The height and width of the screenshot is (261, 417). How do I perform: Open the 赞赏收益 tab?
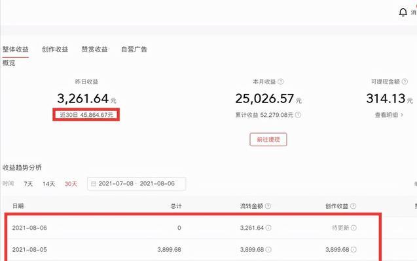[x=94, y=50]
